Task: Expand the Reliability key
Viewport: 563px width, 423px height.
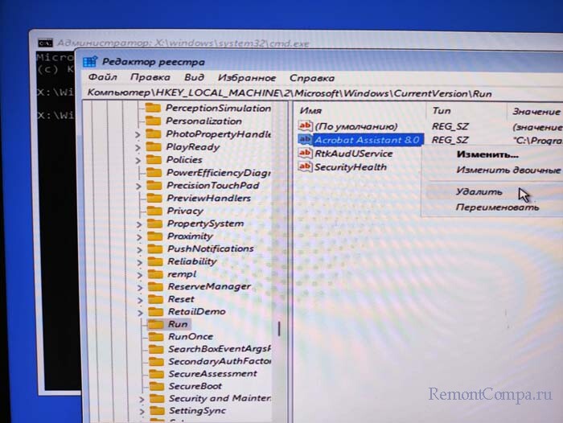Action: [140, 262]
